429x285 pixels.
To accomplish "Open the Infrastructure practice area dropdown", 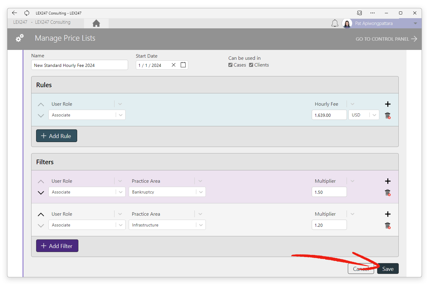I will click(201, 225).
